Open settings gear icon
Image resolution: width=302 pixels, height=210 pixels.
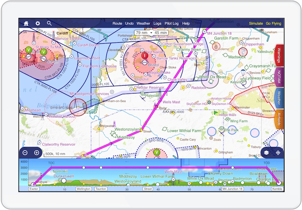[x=38, y=23]
